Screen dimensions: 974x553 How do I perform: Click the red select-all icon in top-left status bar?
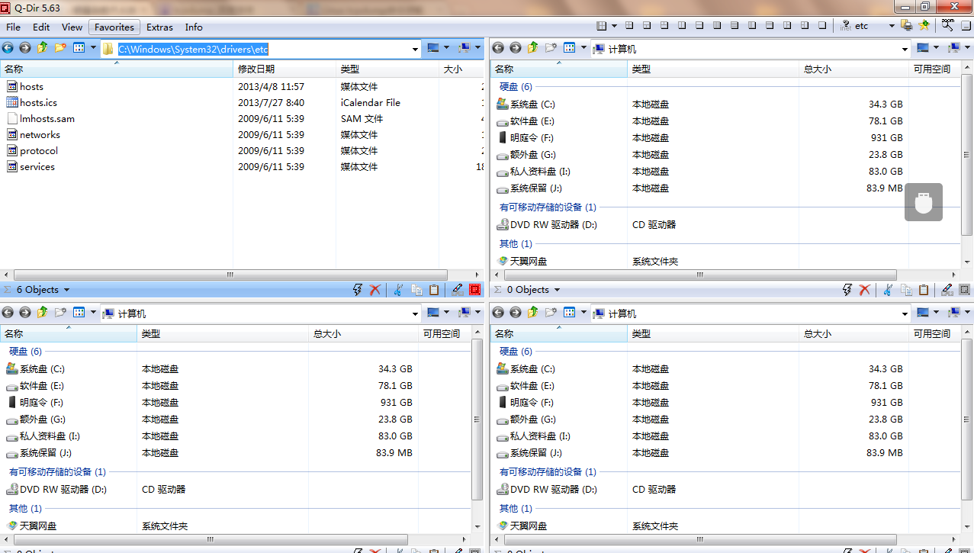tap(474, 290)
